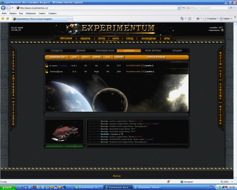The width and height of the screenshot is (237, 190).
Task: Click the magnifier Search icon
Action: pyautogui.click(x=231, y=8)
